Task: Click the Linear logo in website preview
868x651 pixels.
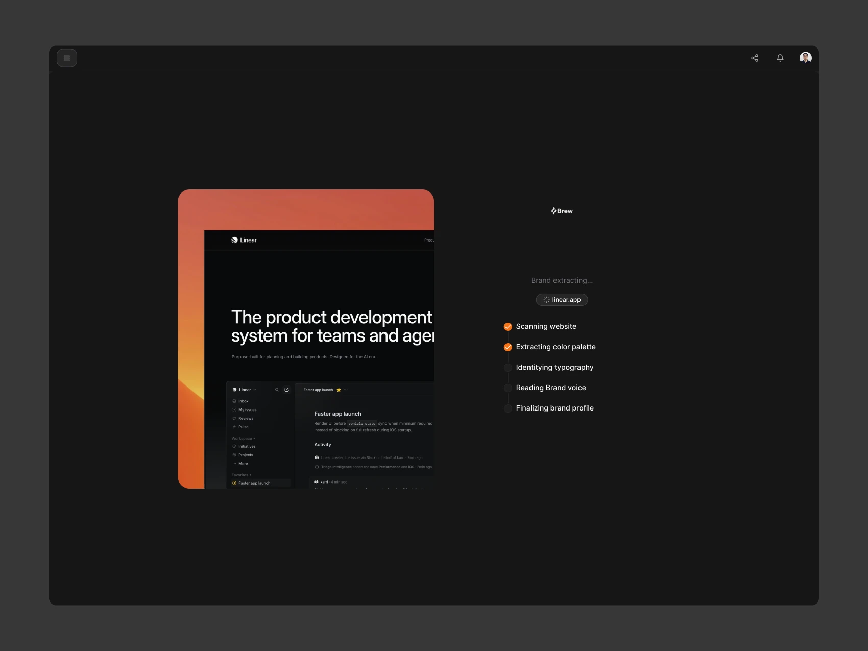Action: (244, 240)
